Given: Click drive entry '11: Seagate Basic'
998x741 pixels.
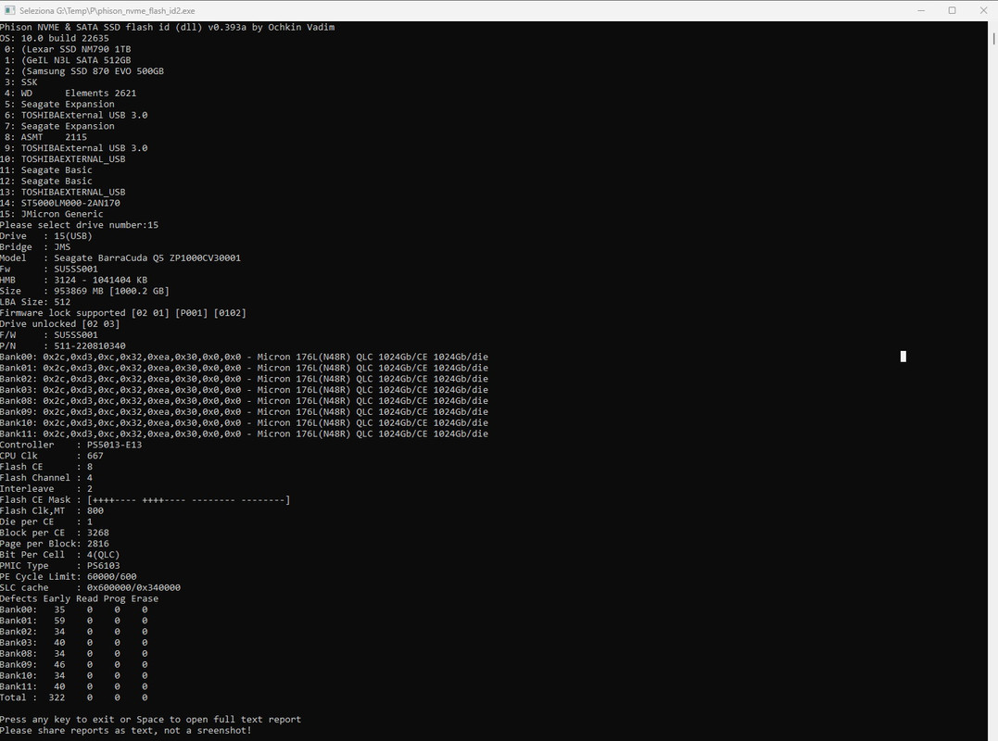Looking at the screenshot, I should coord(45,170).
